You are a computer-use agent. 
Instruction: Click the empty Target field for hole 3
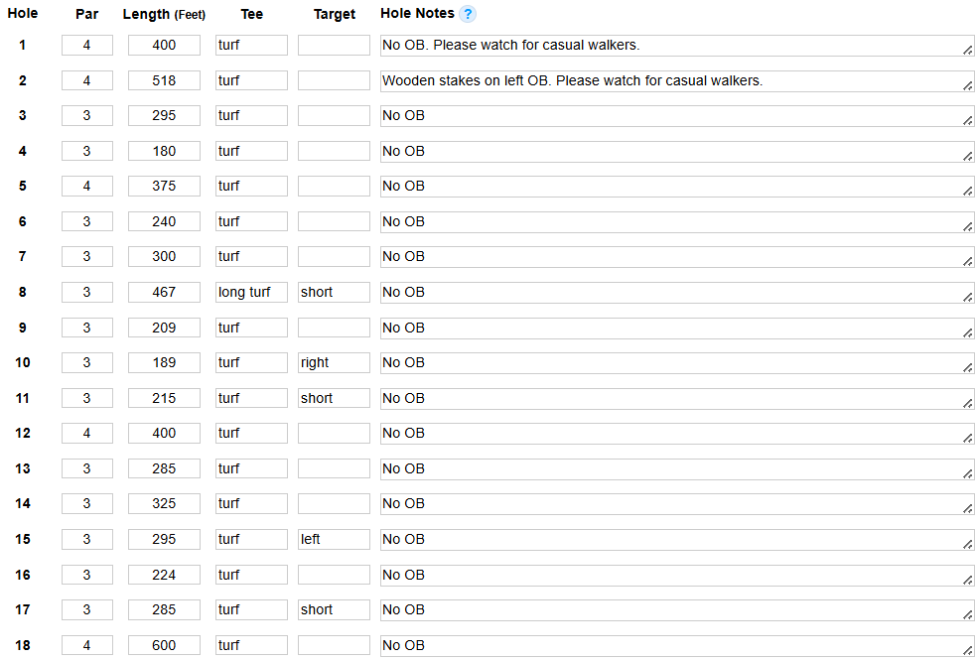click(334, 116)
